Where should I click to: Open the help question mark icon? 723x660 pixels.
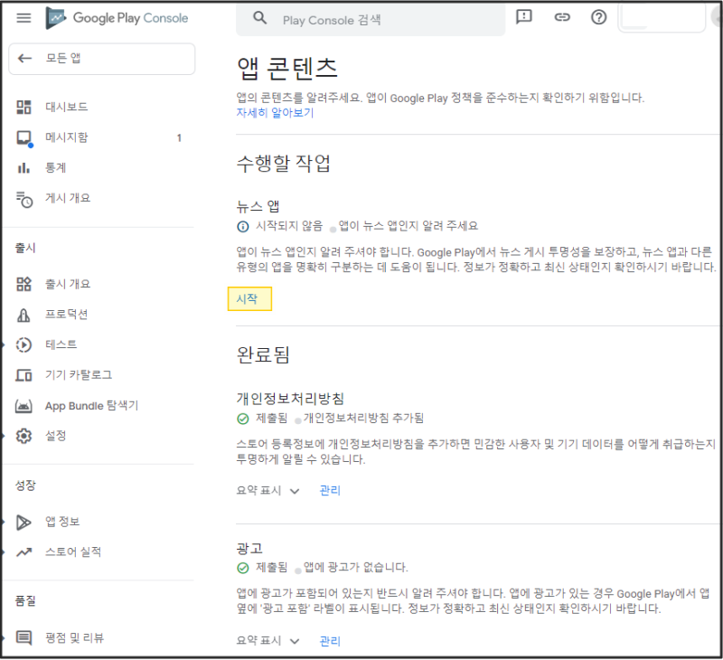(598, 17)
